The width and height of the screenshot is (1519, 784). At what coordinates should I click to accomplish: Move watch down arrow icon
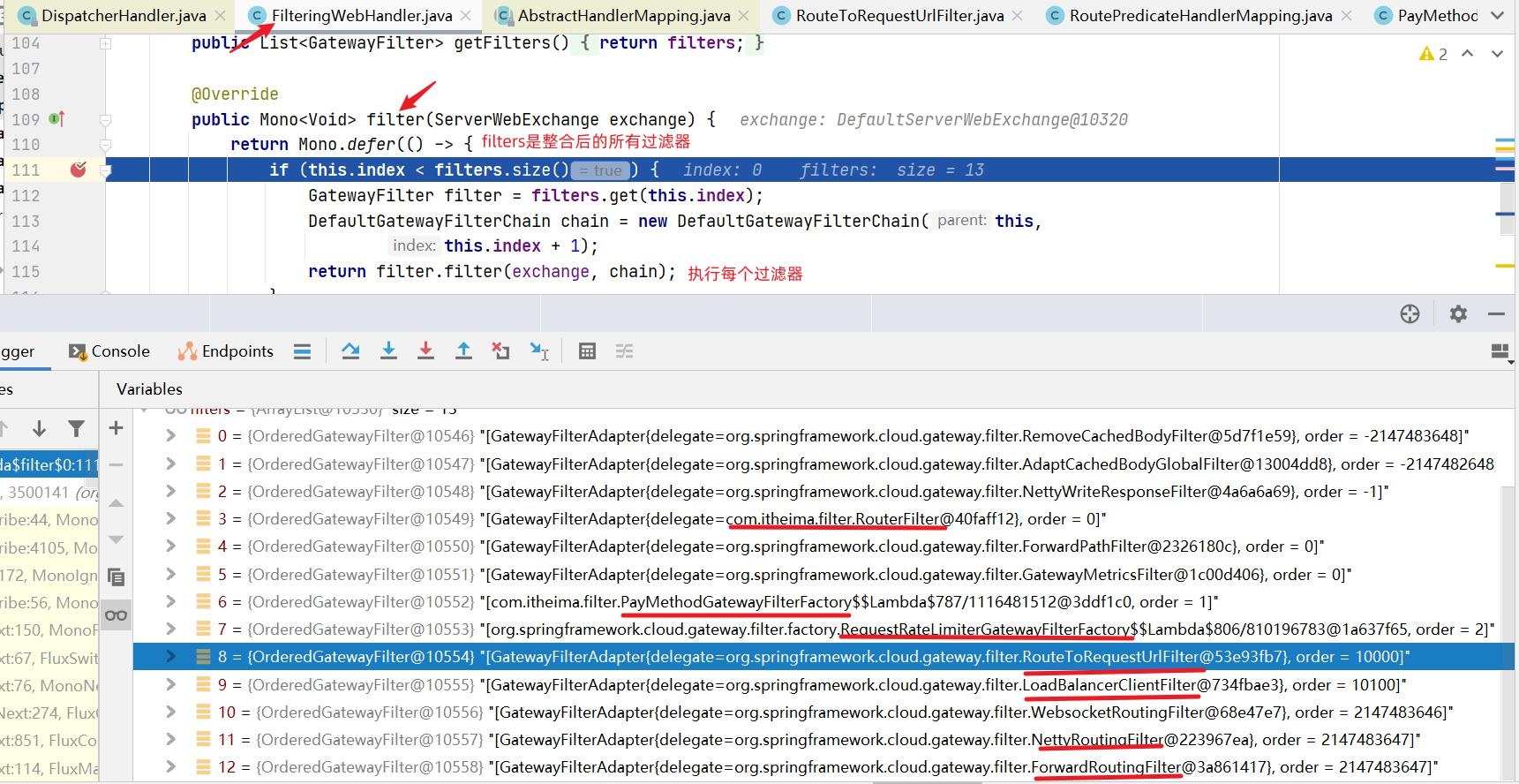(116, 539)
